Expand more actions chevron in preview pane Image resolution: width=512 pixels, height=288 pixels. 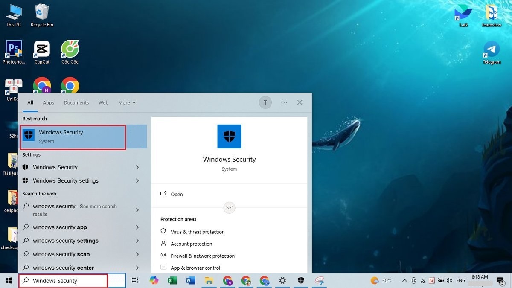(229, 208)
